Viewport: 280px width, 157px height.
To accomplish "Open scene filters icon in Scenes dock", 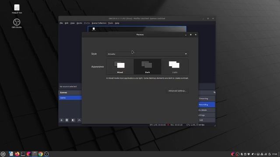I will tap(73, 120).
